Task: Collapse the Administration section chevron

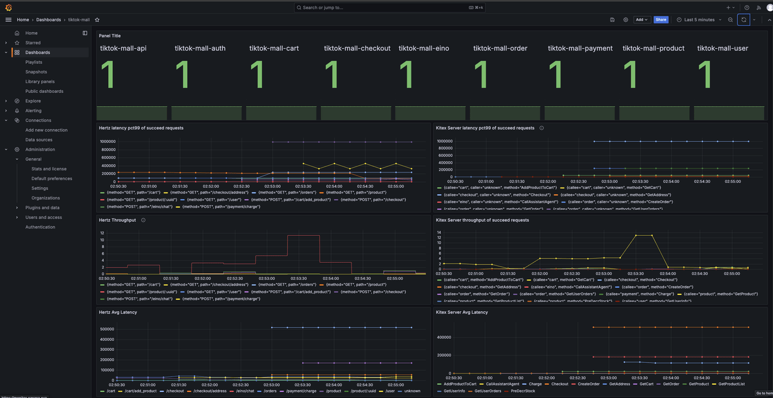Action: click(6, 150)
